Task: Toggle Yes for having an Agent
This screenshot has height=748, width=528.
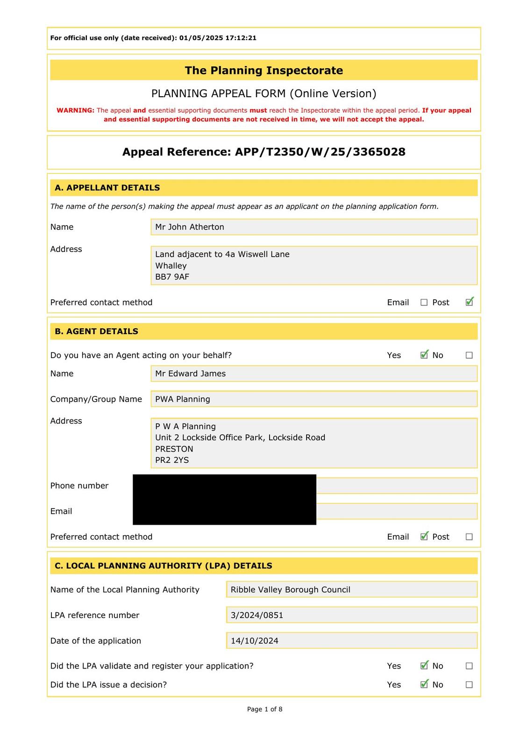Action: (x=424, y=355)
